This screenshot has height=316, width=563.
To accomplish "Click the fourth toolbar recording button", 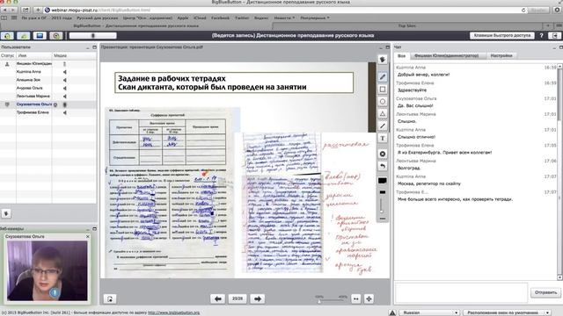I will click(x=56, y=35).
